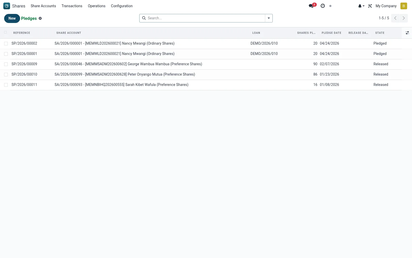Go to previous page of records

[395, 18]
